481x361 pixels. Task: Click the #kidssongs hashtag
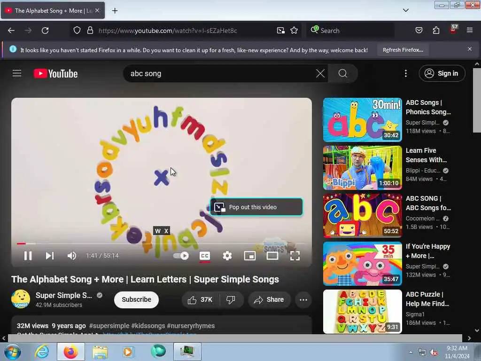click(x=148, y=326)
